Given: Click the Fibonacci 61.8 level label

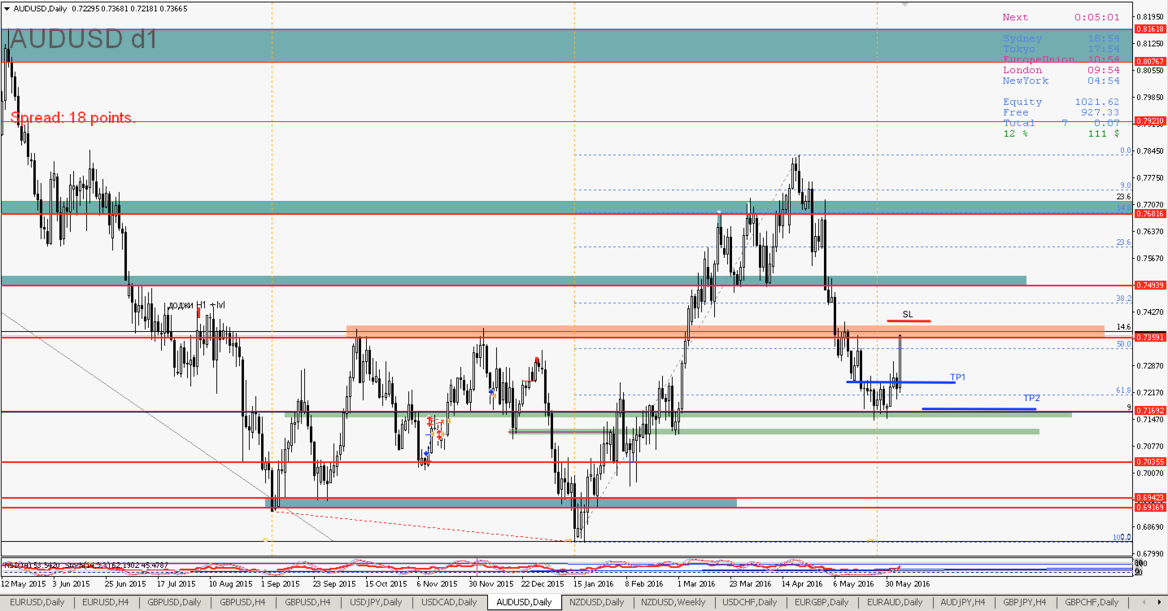Looking at the screenshot, I should [1123, 391].
